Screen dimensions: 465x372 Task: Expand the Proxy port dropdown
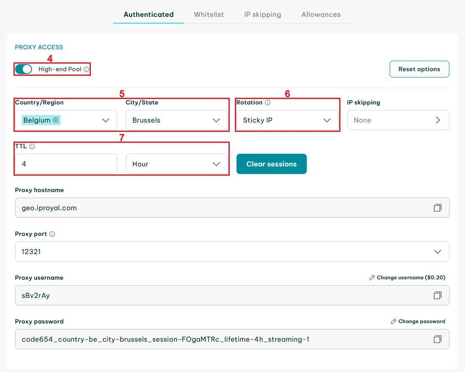click(437, 252)
